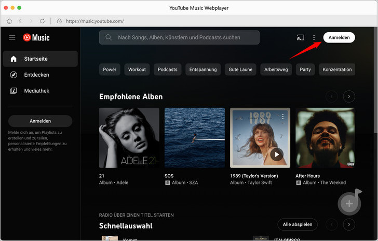Play the 1989 (Taylor's Version) album
This screenshot has height=241, width=378.
tap(277, 154)
